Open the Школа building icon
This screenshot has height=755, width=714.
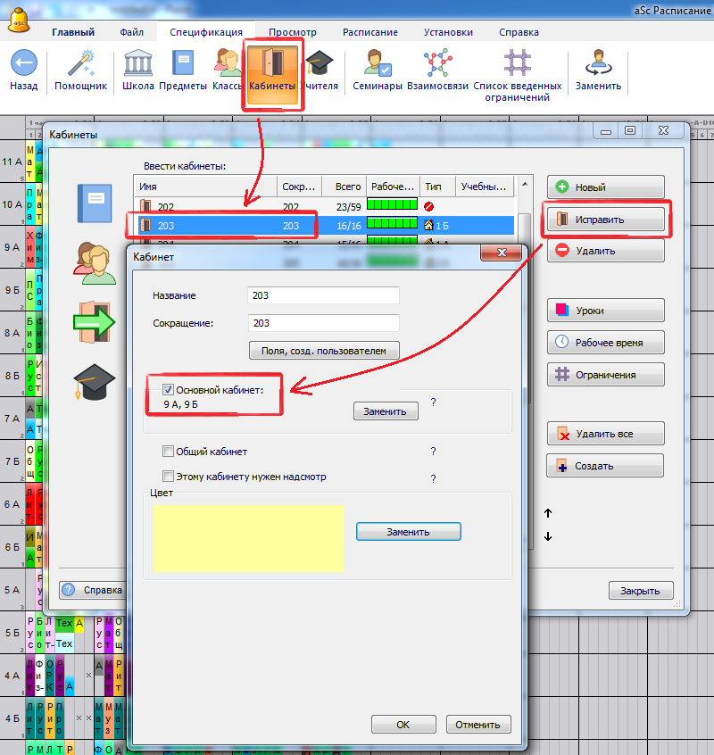[137, 64]
